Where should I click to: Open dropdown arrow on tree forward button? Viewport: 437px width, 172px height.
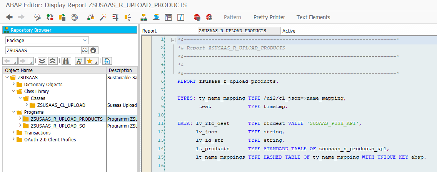pos(31,62)
